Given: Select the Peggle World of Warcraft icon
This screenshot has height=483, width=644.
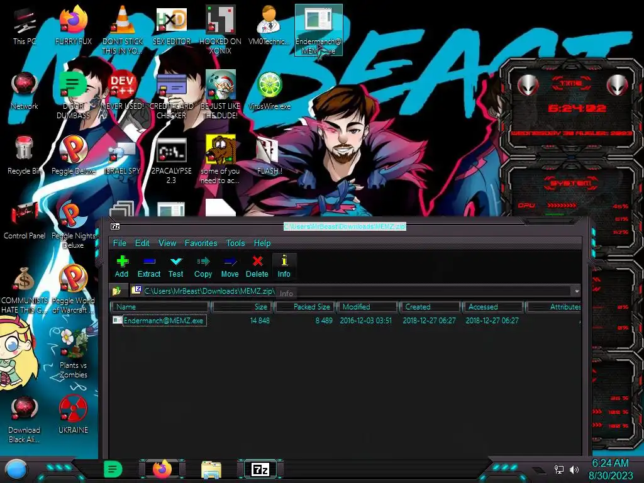Looking at the screenshot, I should click(74, 290).
